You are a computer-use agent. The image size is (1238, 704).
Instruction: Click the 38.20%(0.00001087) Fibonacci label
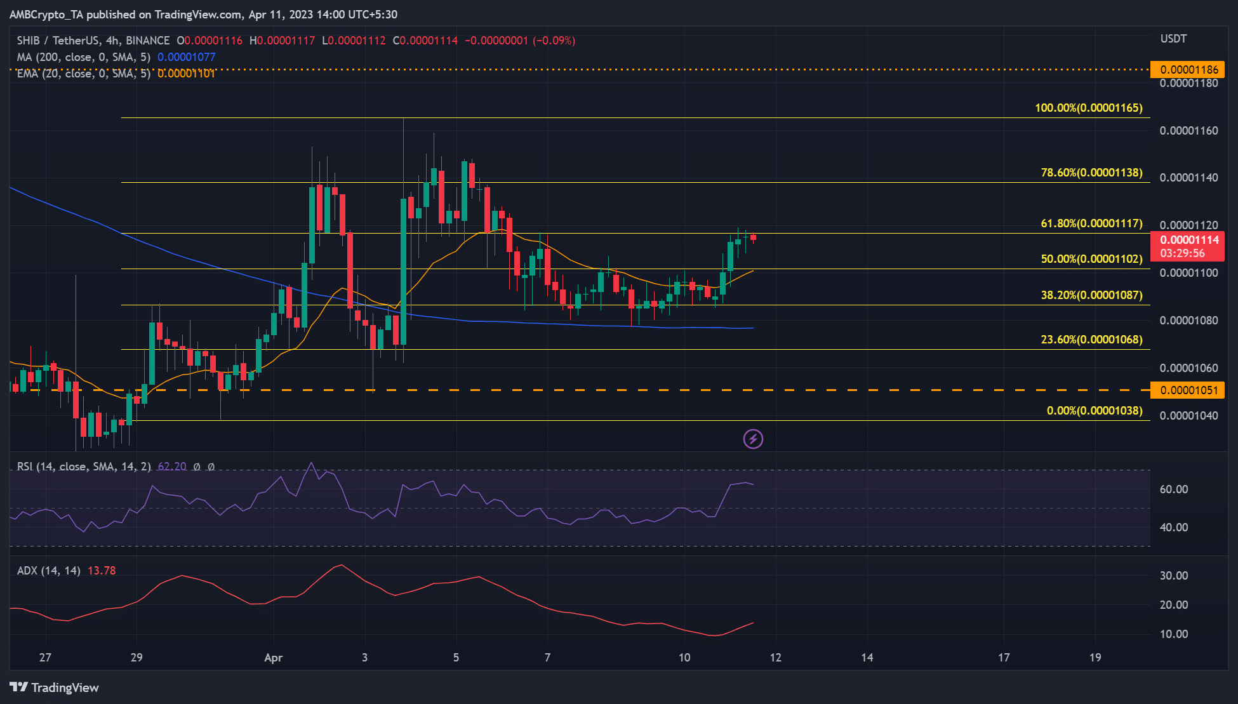[x=1092, y=295]
